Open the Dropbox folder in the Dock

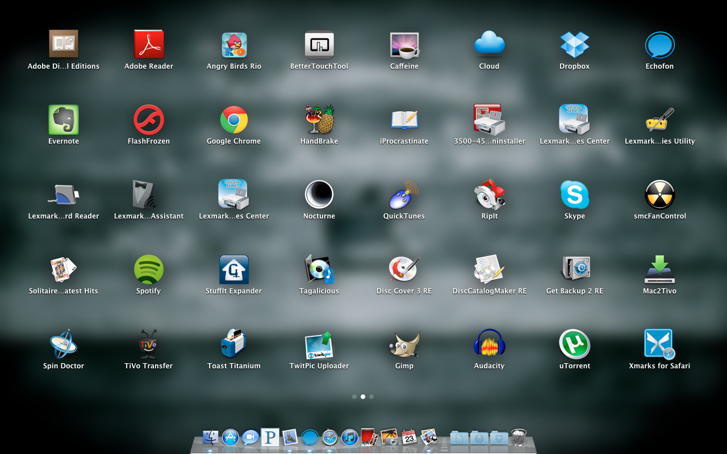499,437
